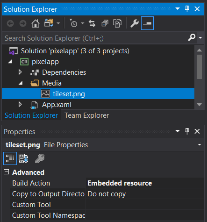207x222 pixels.
Task: Click Sync with Active Document arrows icon
Action: (92, 23)
